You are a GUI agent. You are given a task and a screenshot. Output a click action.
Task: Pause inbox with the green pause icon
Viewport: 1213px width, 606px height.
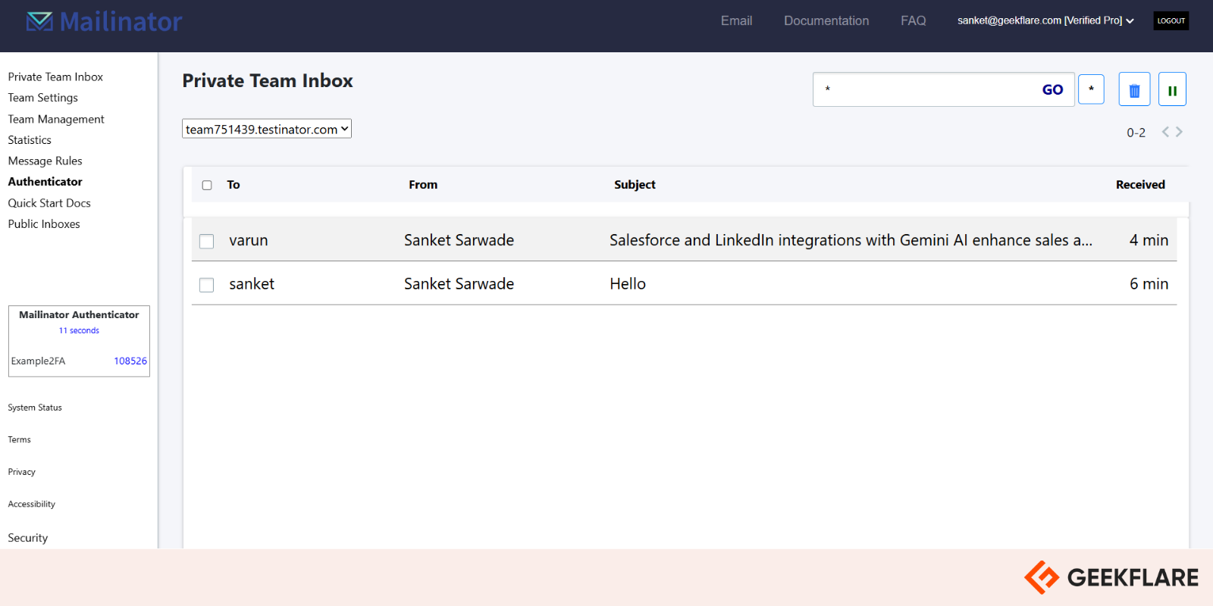click(1172, 90)
